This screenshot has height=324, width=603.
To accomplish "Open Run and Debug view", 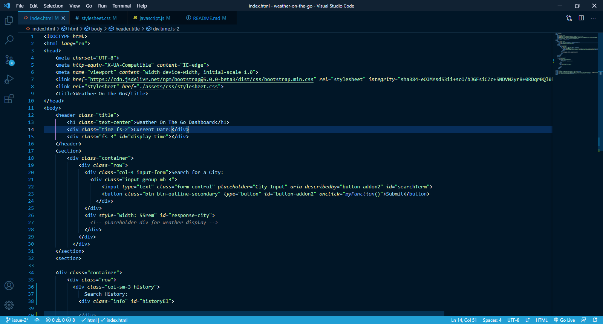I will click(x=9, y=79).
